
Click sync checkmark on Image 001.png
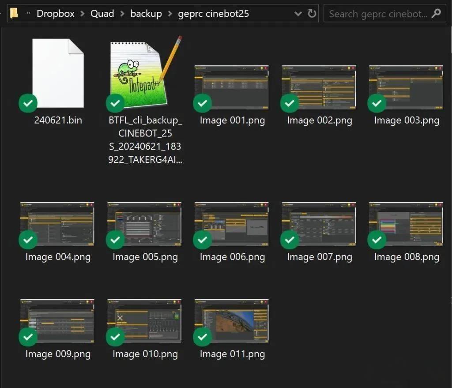(x=202, y=103)
